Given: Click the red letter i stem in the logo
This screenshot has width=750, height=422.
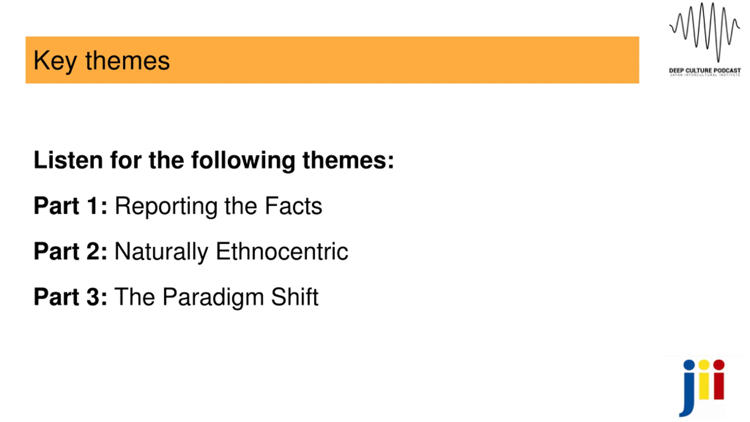Looking at the screenshot, I should (x=719, y=386).
